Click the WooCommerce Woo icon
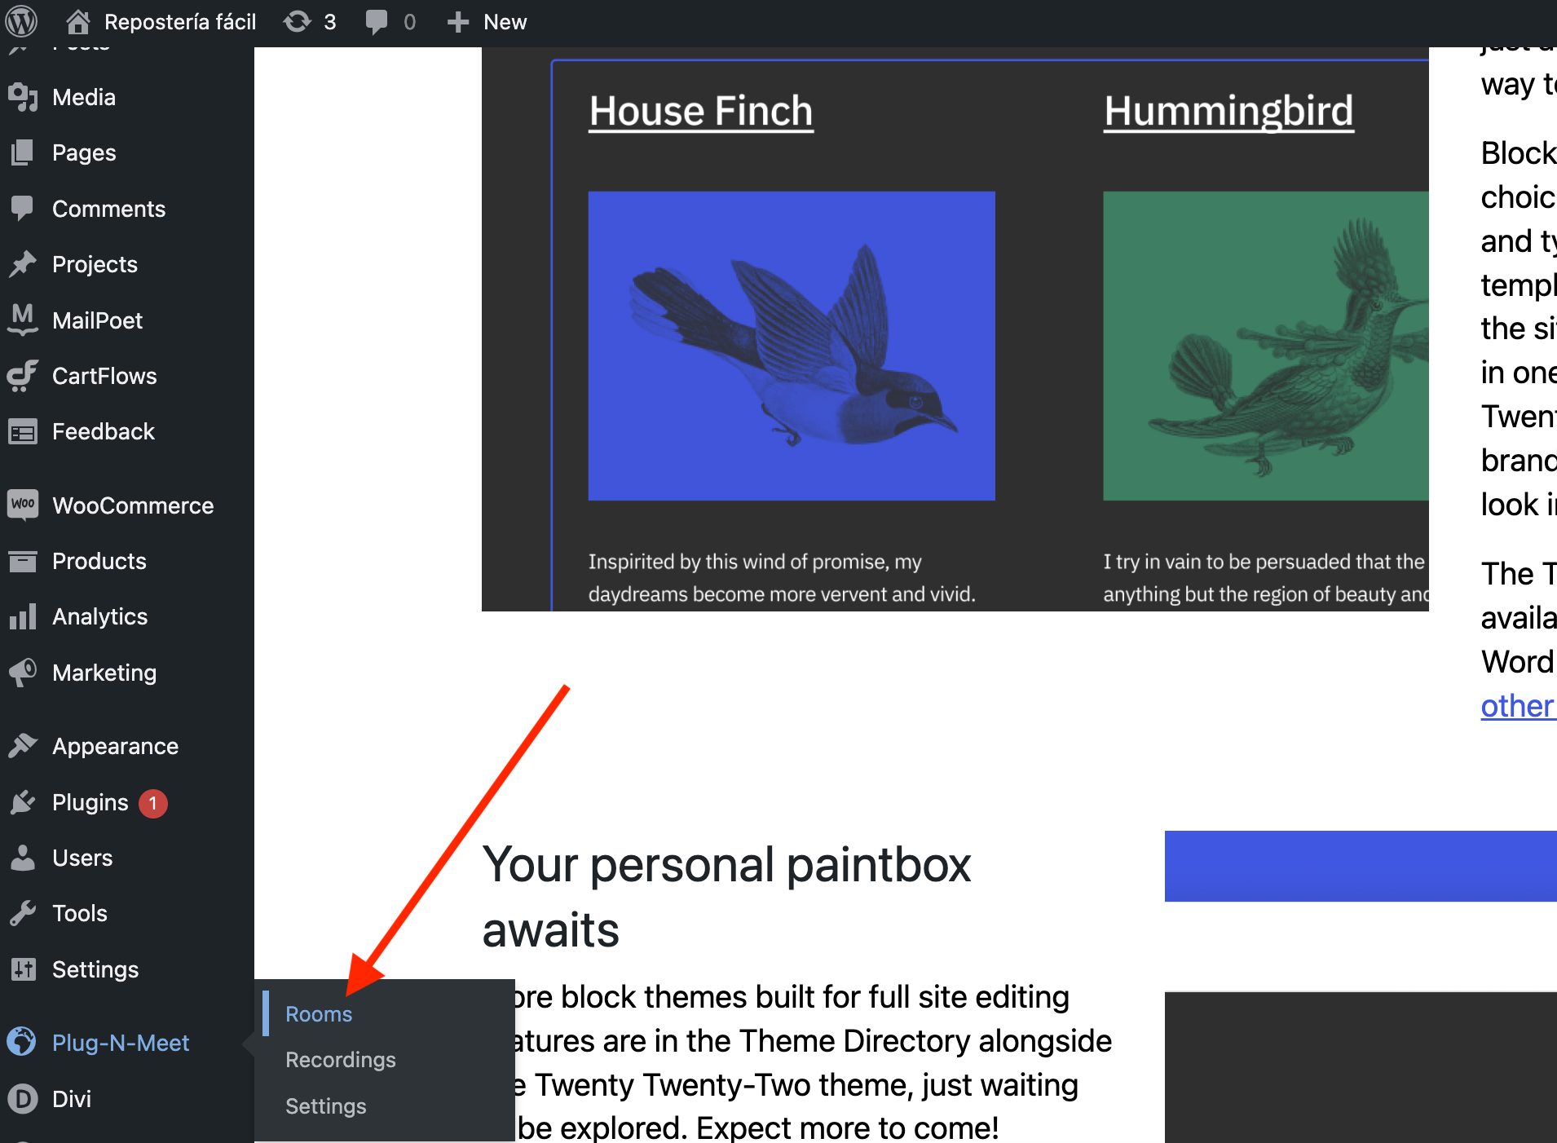The image size is (1557, 1143). point(23,505)
